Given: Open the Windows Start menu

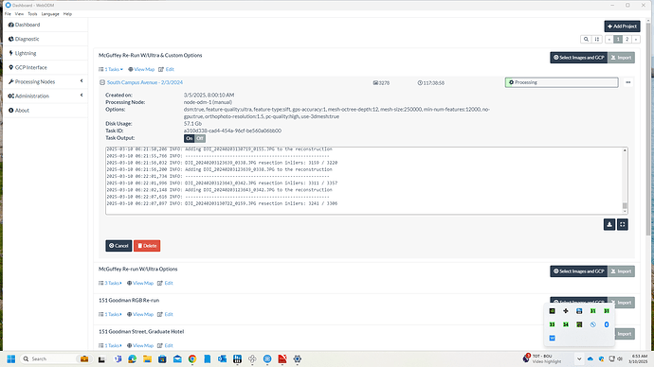Looking at the screenshot, I should tap(11, 358).
